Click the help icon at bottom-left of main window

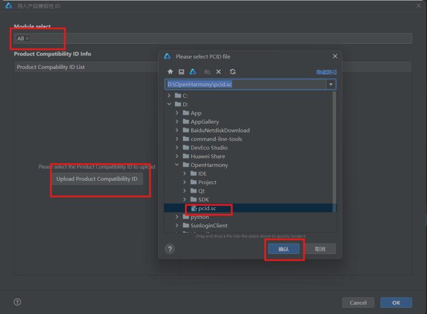[17, 302]
